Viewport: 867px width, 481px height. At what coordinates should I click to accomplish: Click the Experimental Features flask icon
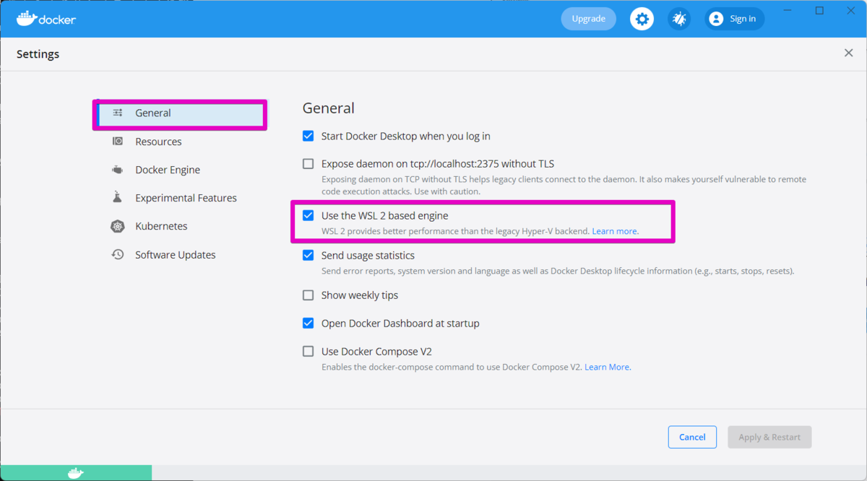pyautogui.click(x=118, y=197)
